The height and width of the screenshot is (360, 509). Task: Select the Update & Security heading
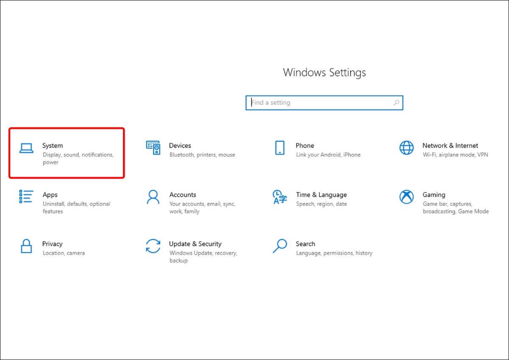(x=195, y=244)
